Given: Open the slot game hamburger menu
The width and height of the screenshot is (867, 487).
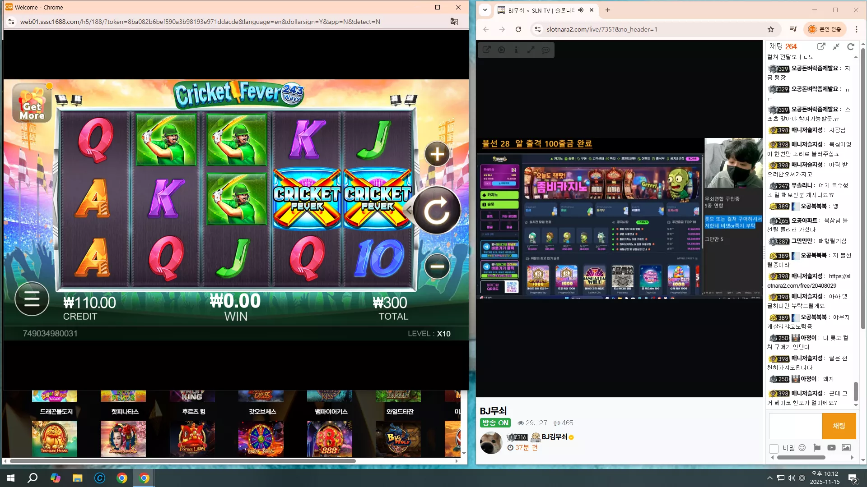Looking at the screenshot, I should [32, 299].
